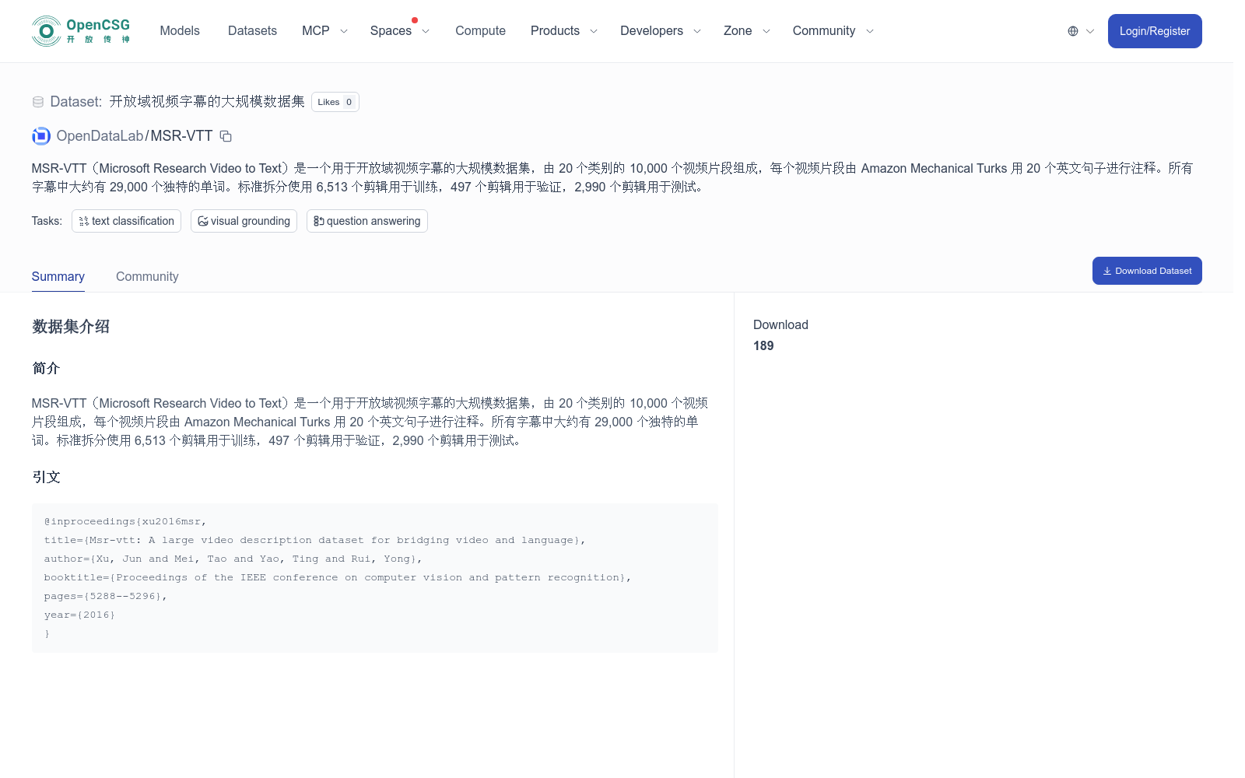Screen dimensions: 1245x778
Task: Expand the Spaces menu chevron
Action: pyautogui.click(x=426, y=31)
